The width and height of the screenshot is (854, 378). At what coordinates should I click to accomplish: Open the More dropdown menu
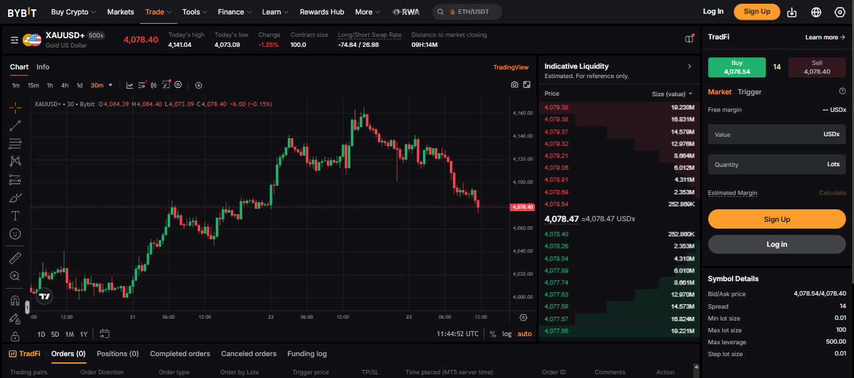(x=368, y=12)
